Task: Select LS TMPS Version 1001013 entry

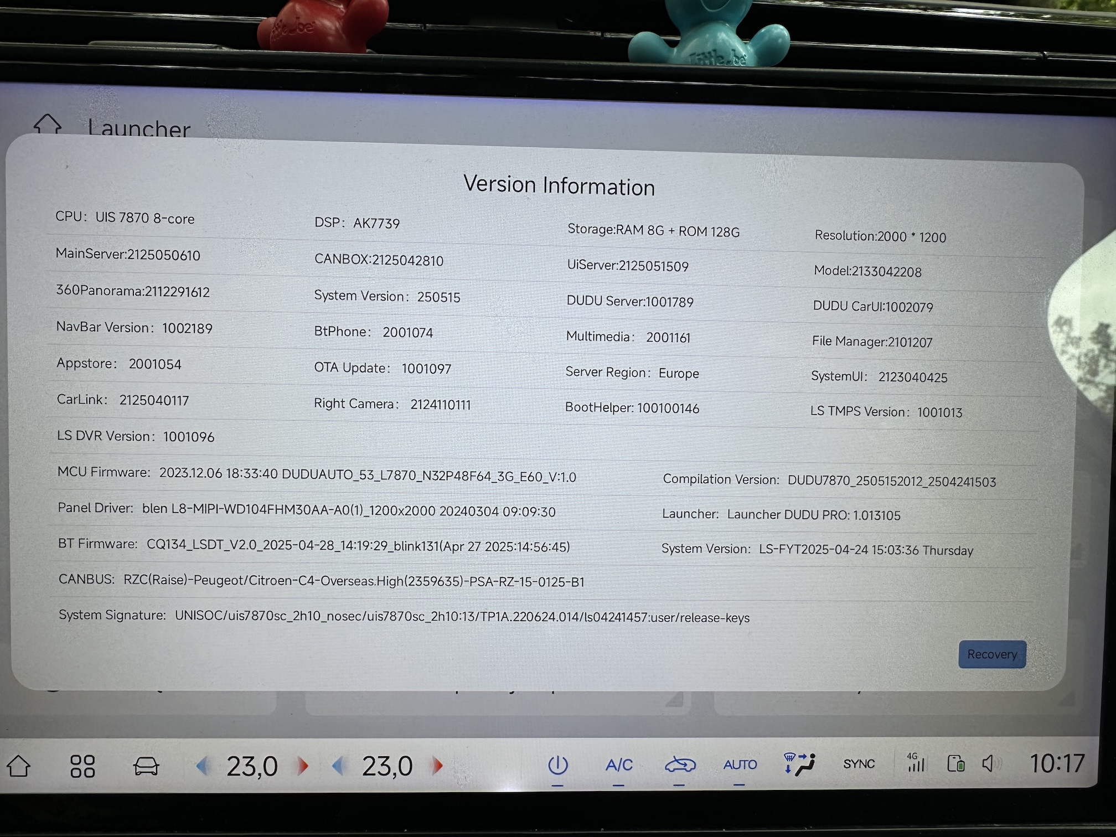Action: [886, 412]
